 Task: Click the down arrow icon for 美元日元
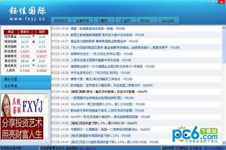point(34,61)
